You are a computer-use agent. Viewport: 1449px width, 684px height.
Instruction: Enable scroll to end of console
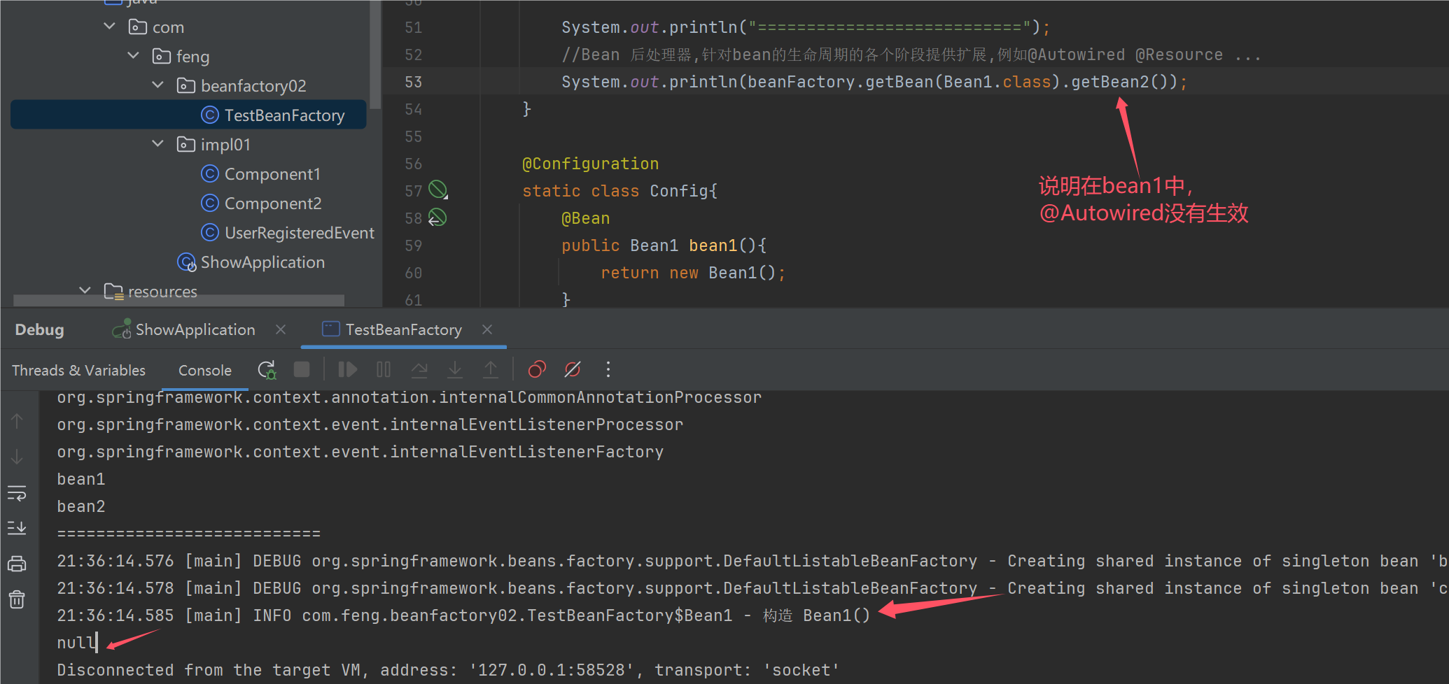17,528
